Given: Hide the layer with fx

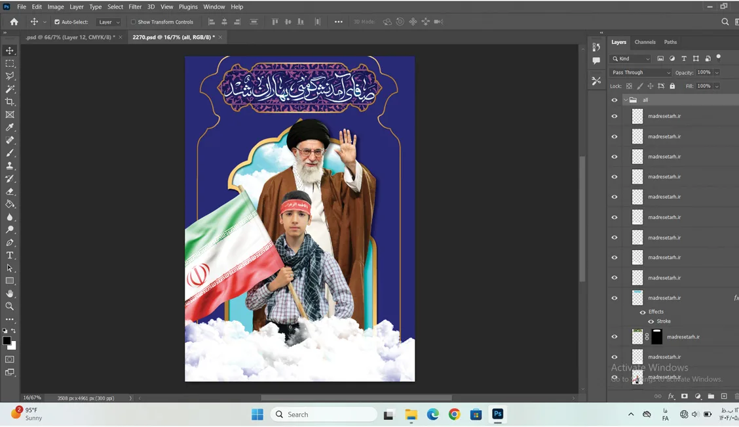Looking at the screenshot, I should click(614, 298).
